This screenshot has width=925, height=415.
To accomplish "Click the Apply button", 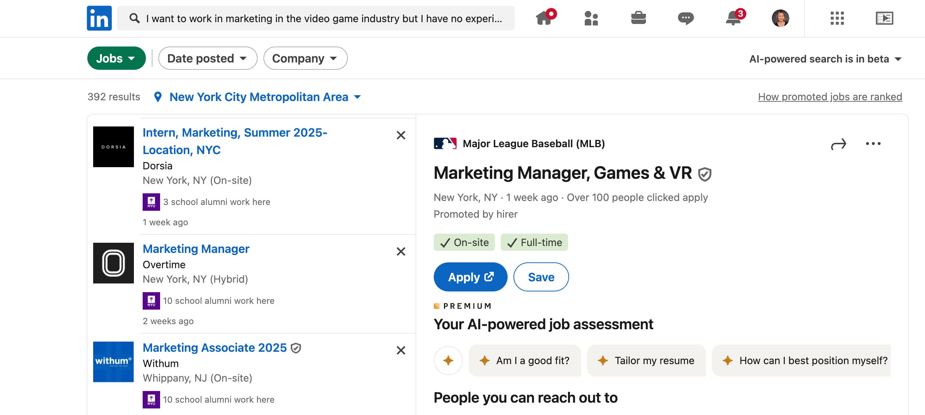I will (x=471, y=277).
